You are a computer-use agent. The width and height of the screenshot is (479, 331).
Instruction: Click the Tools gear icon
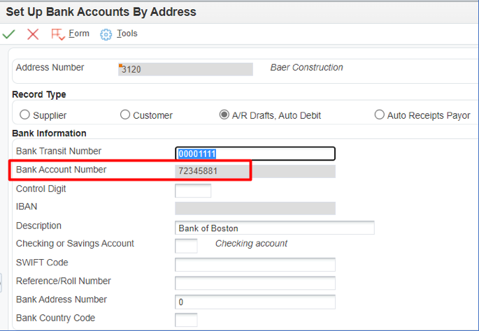coord(106,34)
